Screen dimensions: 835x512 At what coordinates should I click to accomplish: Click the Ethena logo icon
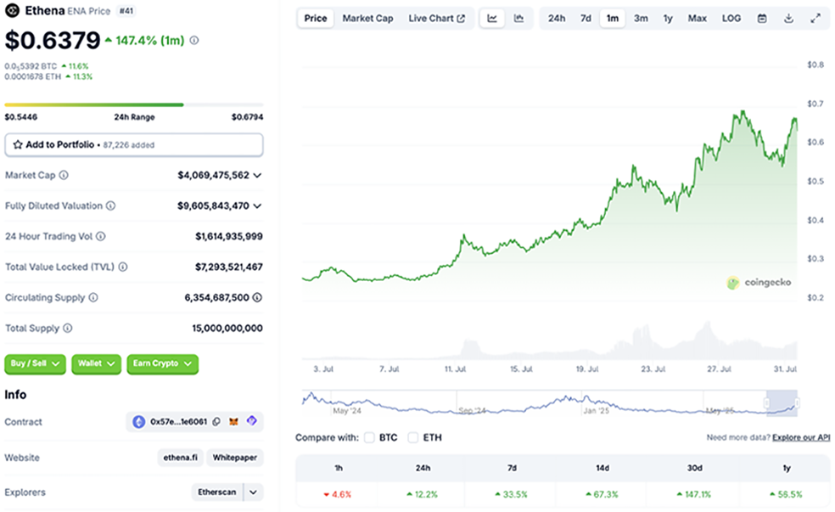click(x=12, y=10)
